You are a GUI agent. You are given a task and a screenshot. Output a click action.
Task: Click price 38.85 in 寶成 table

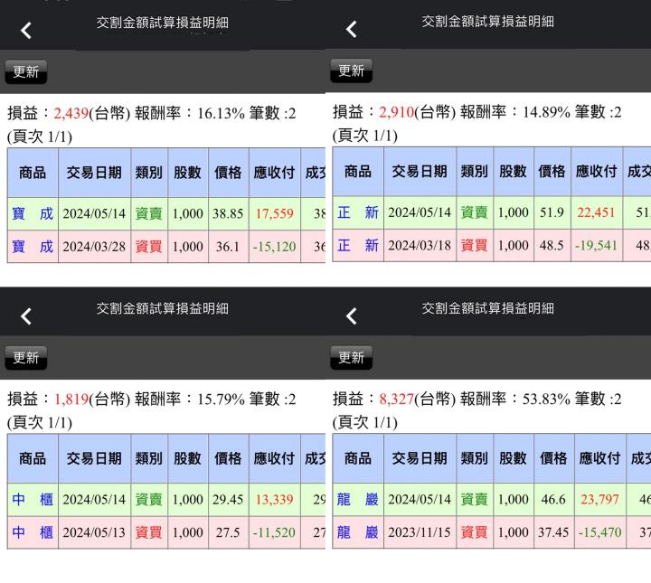(x=228, y=213)
